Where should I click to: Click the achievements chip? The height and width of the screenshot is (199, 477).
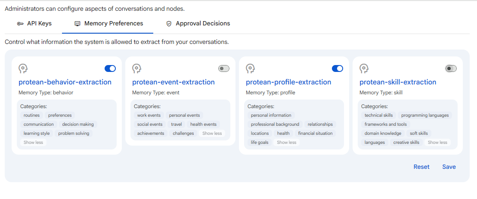[151, 133]
